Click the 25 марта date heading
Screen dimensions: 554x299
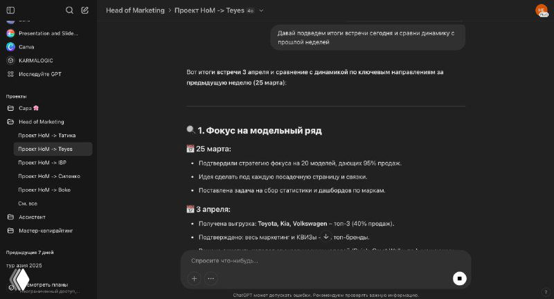[209, 149]
